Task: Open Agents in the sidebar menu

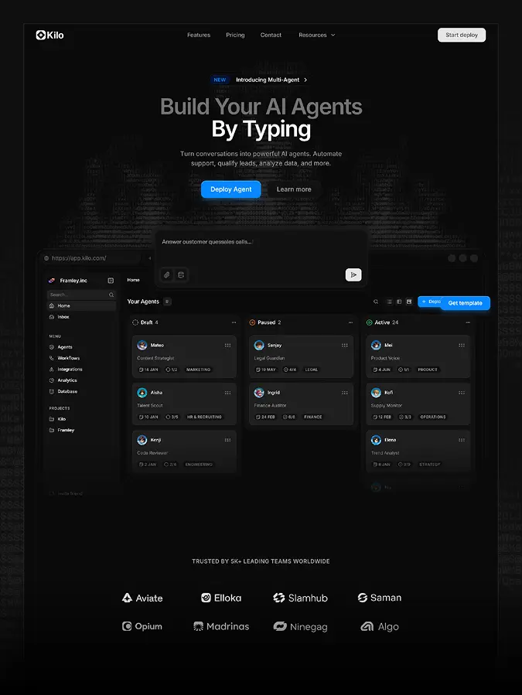Action: 61,347
